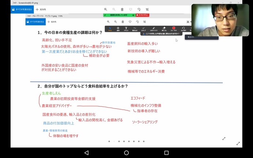Open the スタンプ stamp tool
253x158 pixels.
[x=143, y=29]
